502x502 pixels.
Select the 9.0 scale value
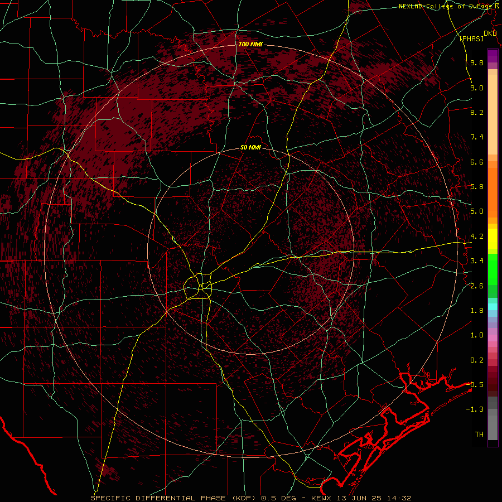click(477, 88)
